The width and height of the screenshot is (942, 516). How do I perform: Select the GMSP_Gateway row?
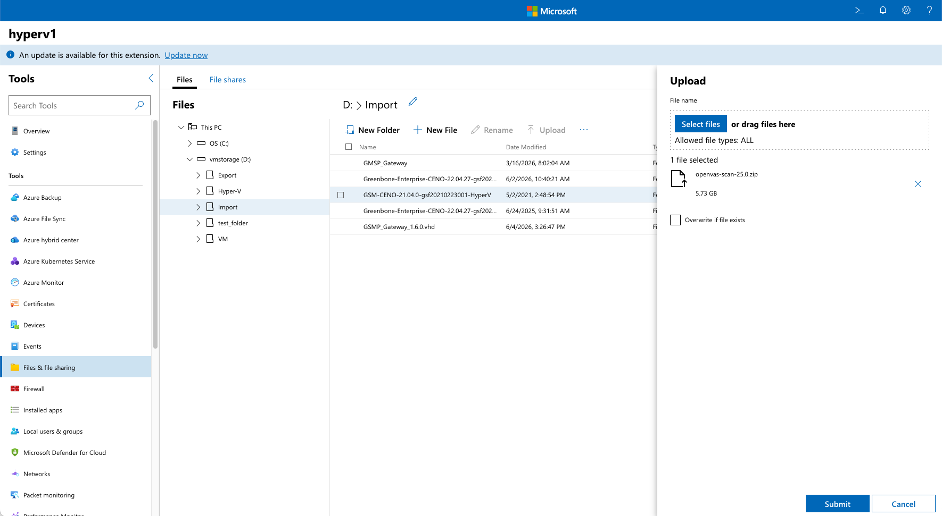point(493,163)
